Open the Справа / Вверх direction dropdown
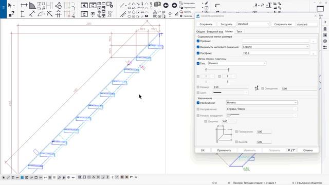The height and width of the screenshot is (185, 329). [262, 109]
